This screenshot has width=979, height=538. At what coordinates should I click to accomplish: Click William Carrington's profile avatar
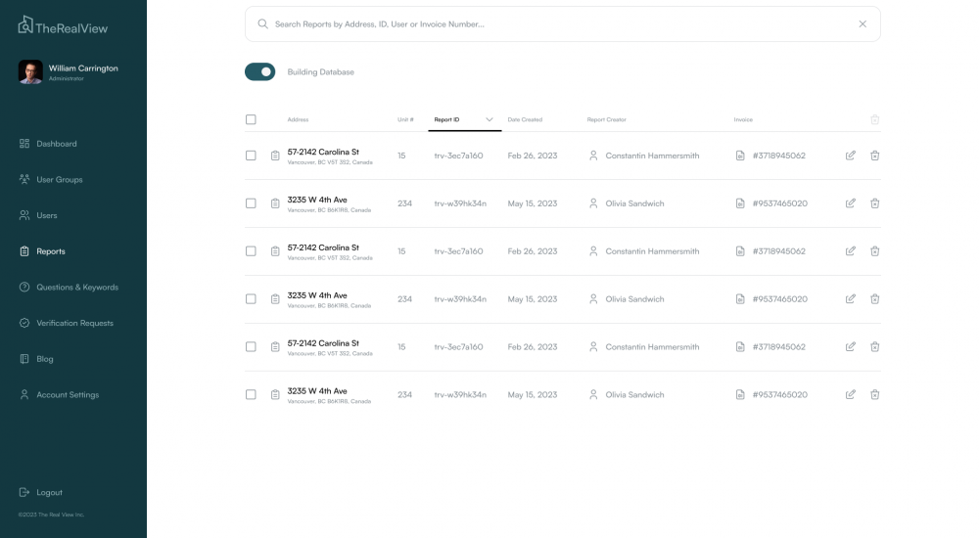[x=30, y=72]
